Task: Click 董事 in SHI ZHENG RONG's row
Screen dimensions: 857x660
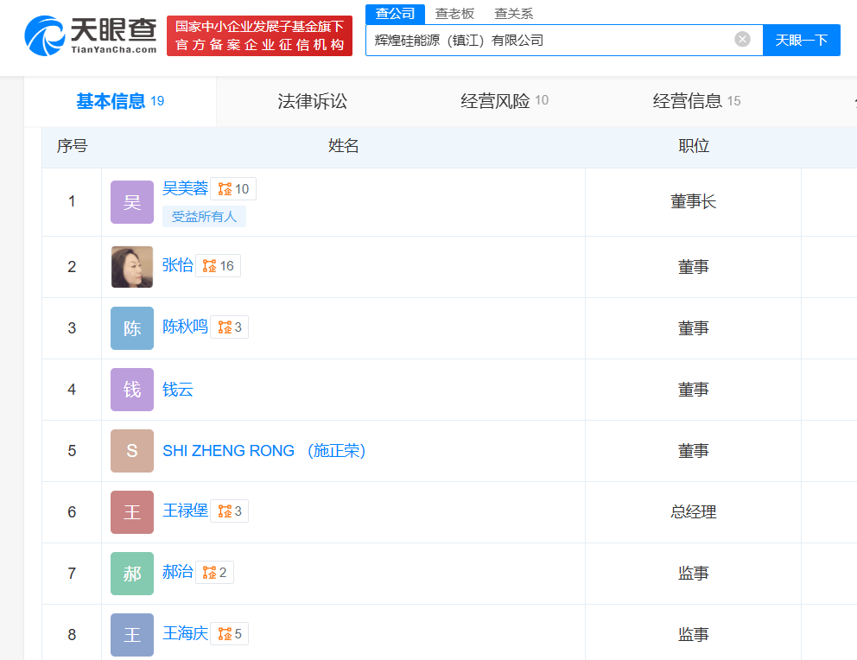Action: (694, 451)
